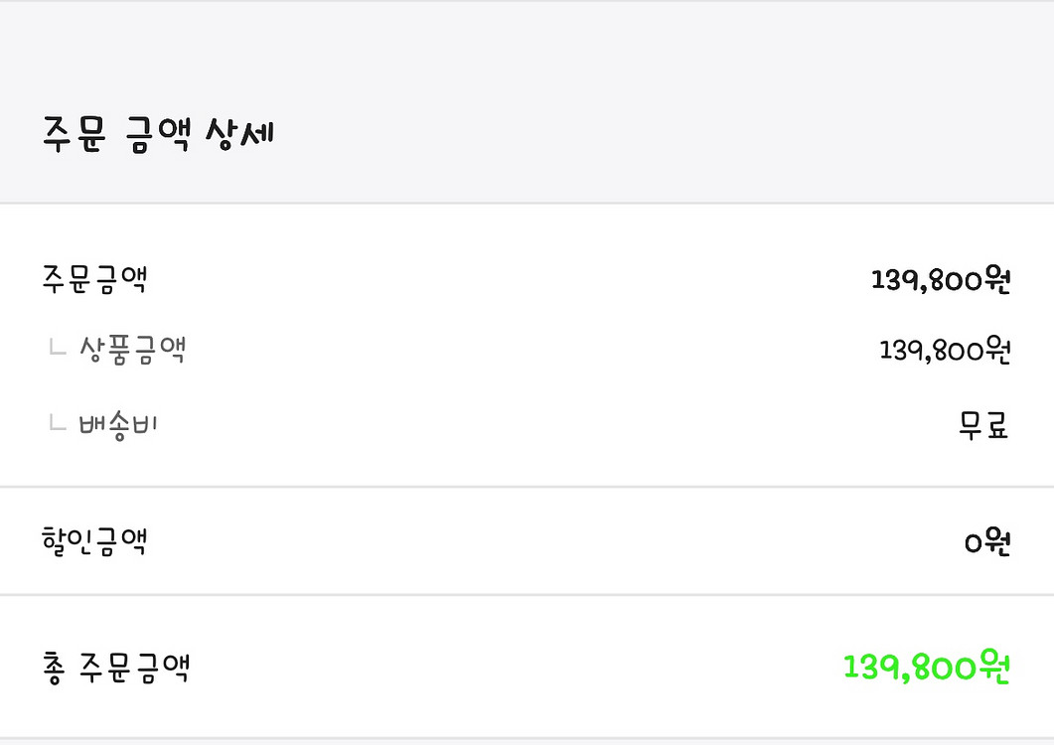
Task: Select the 0원 discount value
Action: (x=986, y=541)
